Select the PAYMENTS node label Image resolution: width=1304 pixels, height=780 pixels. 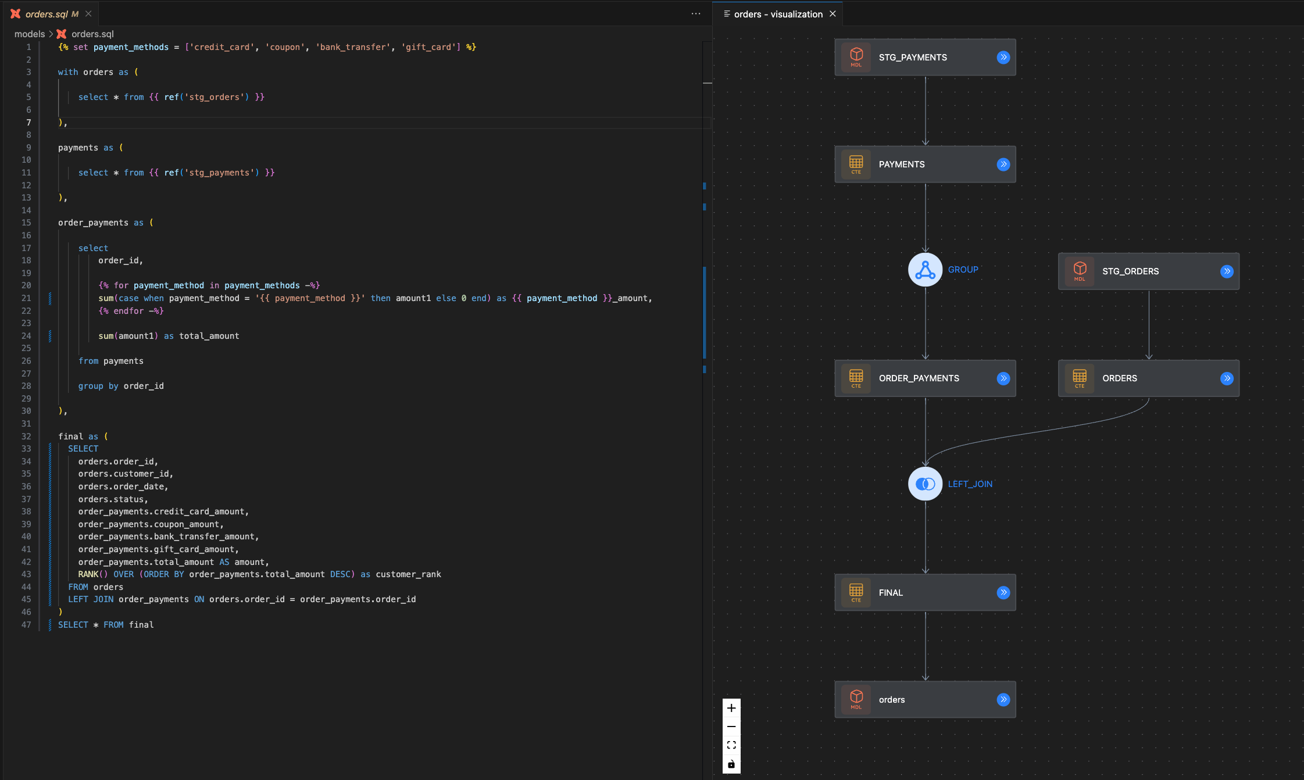tap(902, 164)
